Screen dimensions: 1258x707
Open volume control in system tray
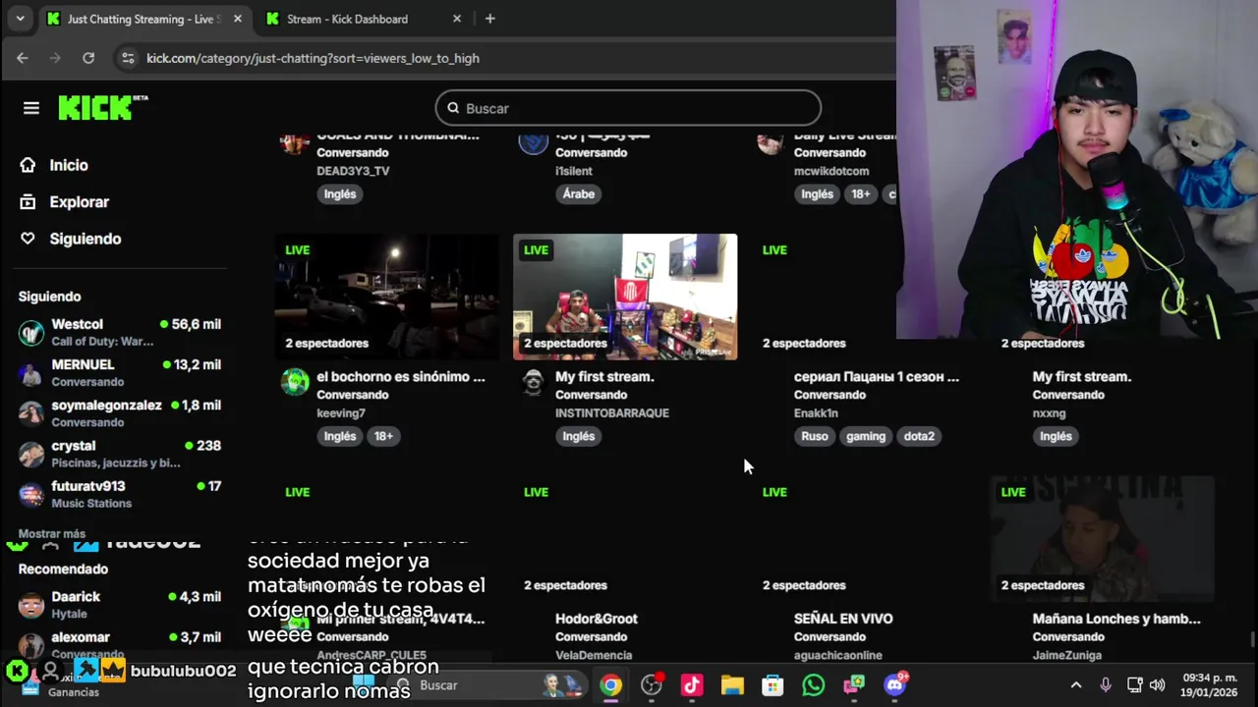click(1157, 685)
